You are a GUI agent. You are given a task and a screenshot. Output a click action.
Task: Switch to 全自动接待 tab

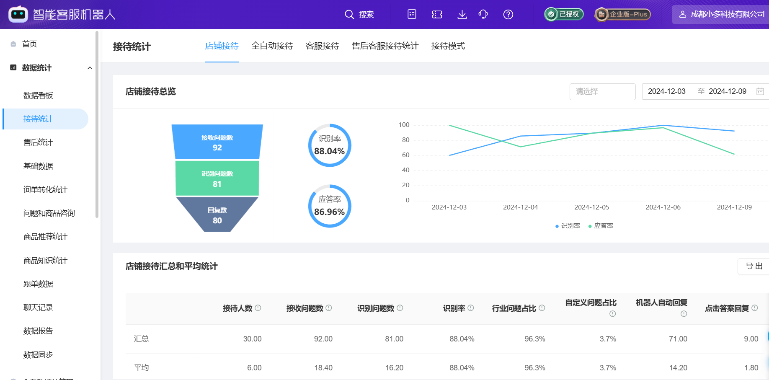[x=272, y=46]
